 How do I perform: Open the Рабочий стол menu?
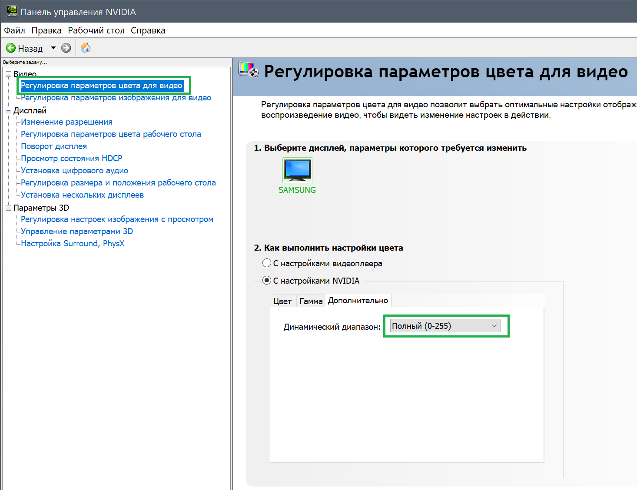(96, 30)
